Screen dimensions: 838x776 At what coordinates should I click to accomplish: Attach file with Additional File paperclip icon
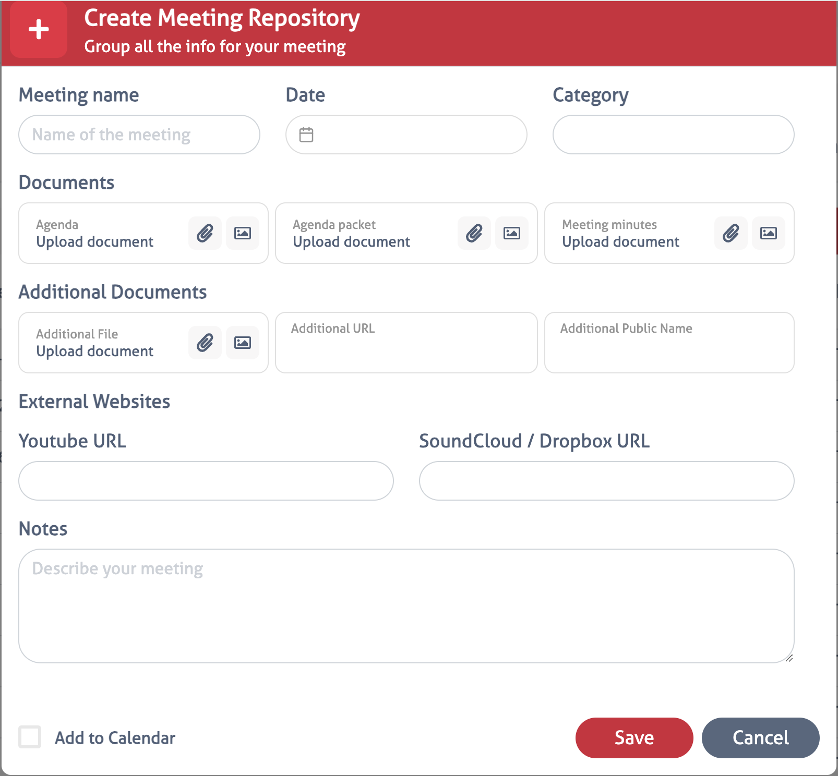click(205, 343)
